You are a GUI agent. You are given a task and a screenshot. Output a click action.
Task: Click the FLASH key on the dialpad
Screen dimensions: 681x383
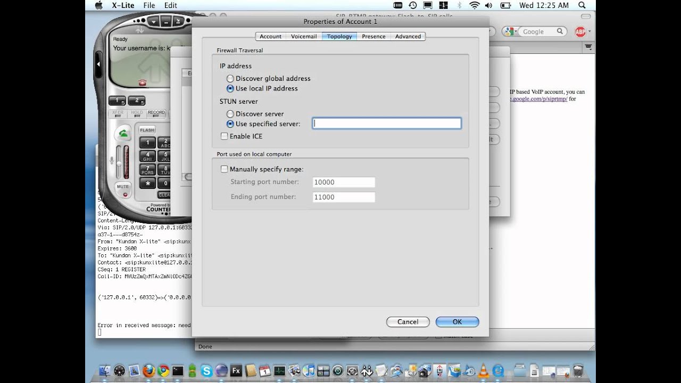pos(147,130)
